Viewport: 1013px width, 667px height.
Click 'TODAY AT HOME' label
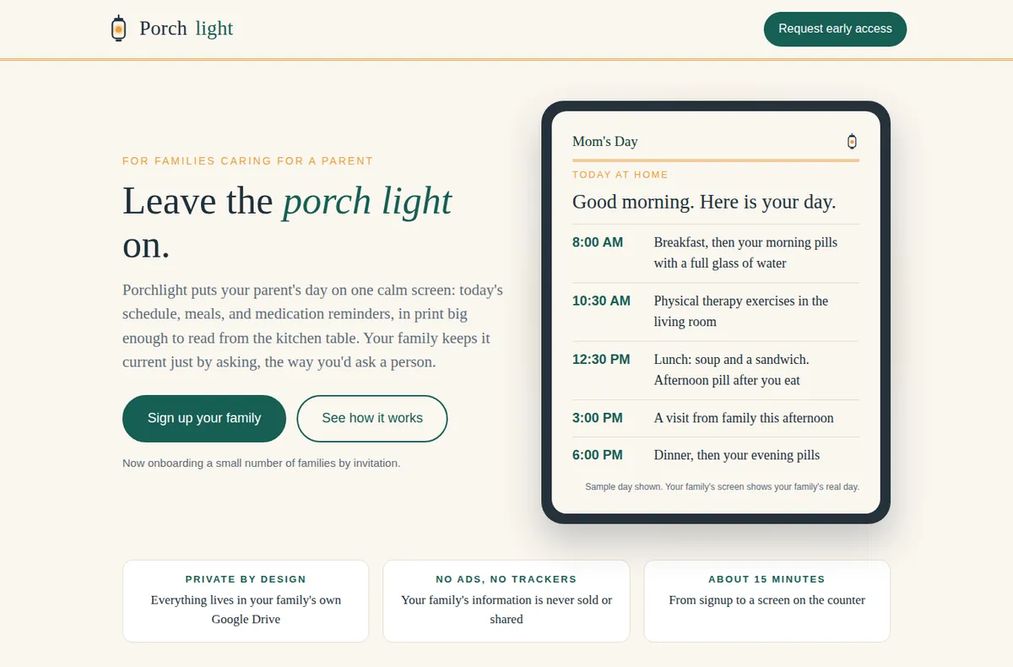[620, 175]
